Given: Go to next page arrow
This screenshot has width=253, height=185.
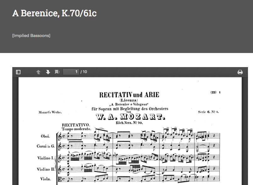Looking at the screenshot, I should 48,72.
